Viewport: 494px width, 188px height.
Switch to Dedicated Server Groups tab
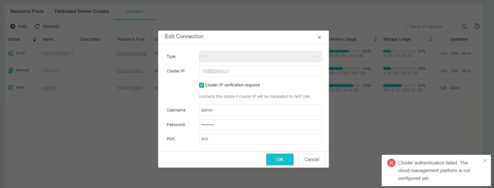coord(82,11)
